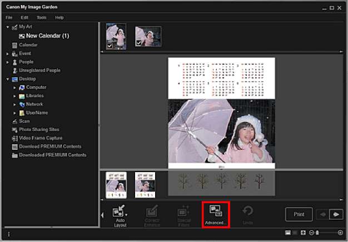This screenshot has height=242, width=348.
Task: Open Unregistered People view
Action: pos(39,70)
